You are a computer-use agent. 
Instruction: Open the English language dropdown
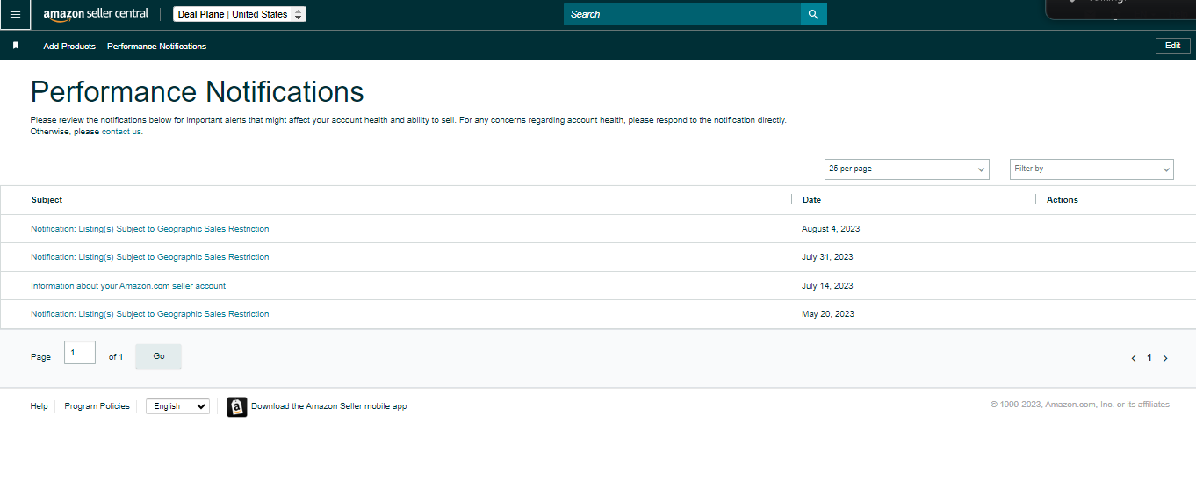(177, 406)
